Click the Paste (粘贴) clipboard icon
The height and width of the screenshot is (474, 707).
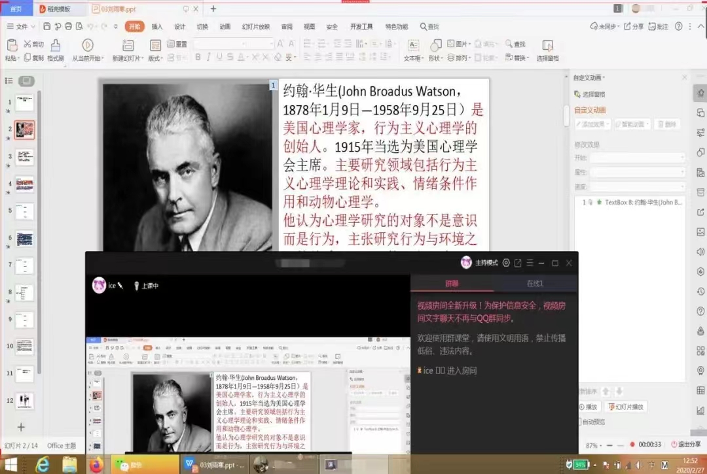click(x=12, y=45)
